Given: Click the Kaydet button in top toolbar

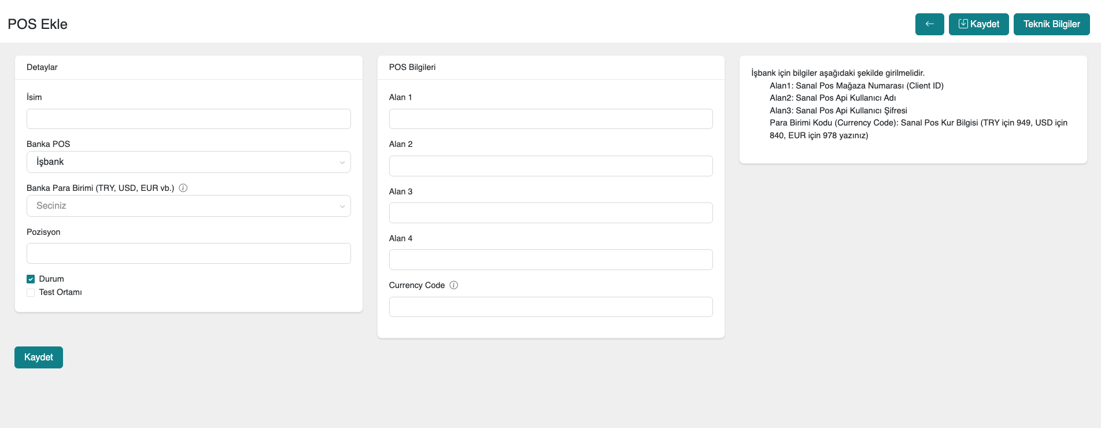Looking at the screenshot, I should [978, 24].
